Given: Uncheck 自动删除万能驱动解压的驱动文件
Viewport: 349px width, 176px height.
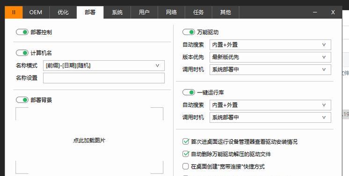Looking at the screenshot, I should (x=186, y=154).
